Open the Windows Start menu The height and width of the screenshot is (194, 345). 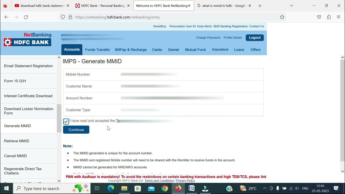(6, 188)
